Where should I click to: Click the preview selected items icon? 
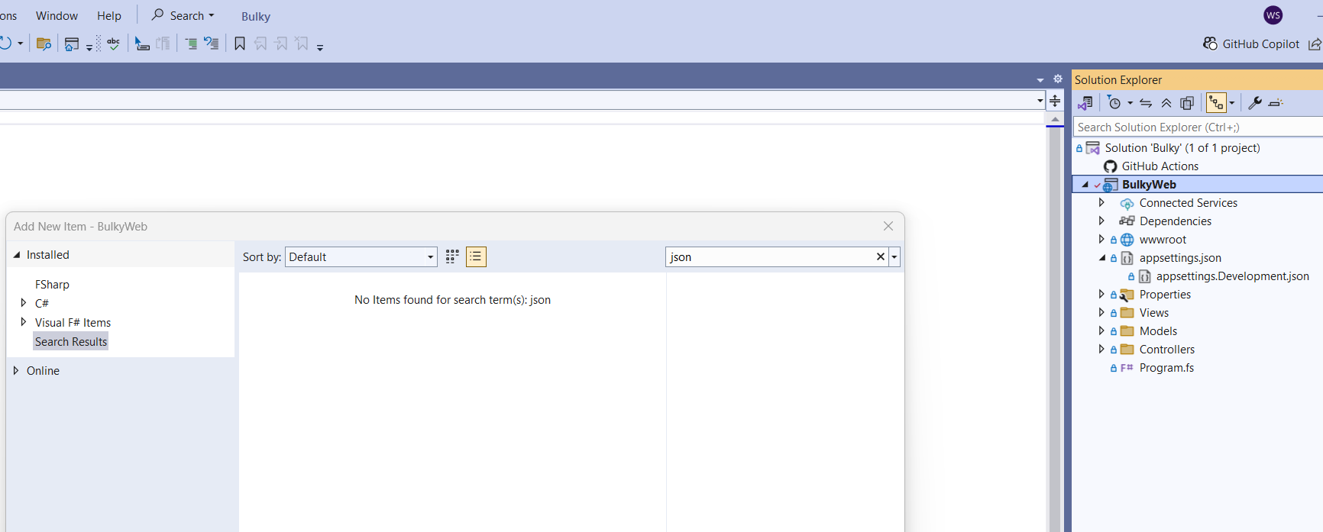click(1276, 102)
